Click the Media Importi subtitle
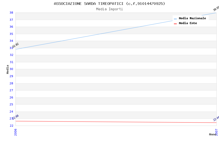Image resolution: width=219 pixels, height=141 pixels. (x=109, y=9)
